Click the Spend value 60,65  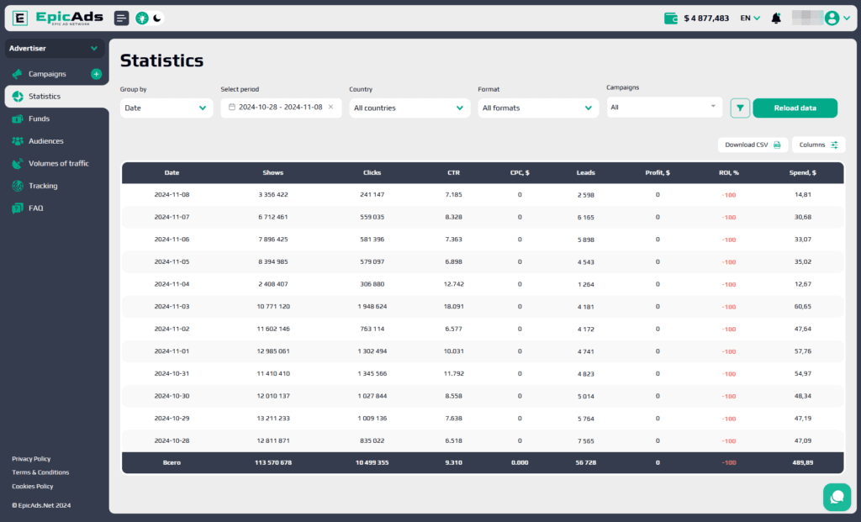coord(803,307)
